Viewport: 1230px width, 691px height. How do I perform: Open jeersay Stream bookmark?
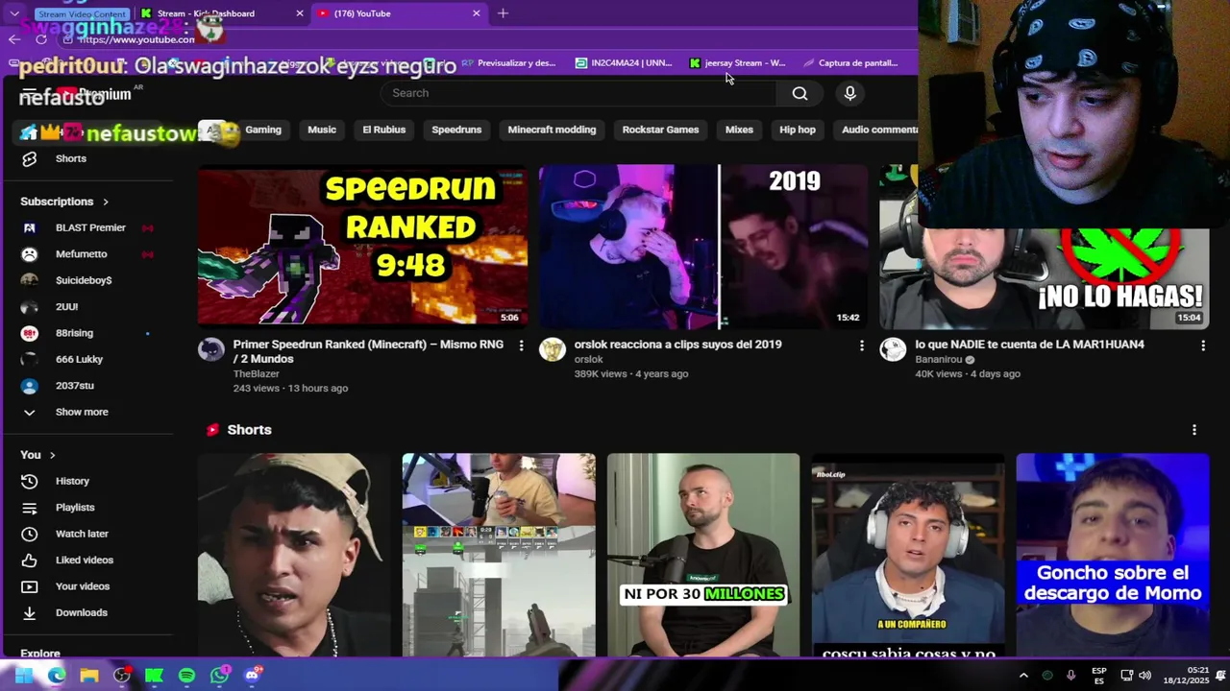(738, 63)
